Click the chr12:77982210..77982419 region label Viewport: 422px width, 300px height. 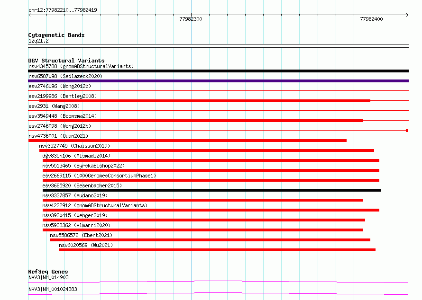[63, 10]
